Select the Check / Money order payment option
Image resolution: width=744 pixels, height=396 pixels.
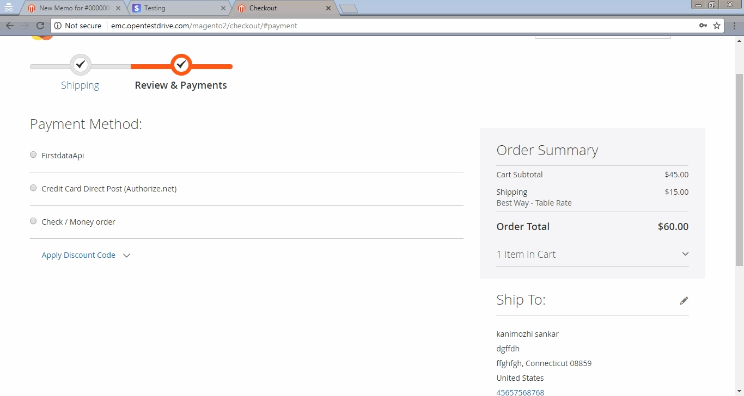(x=33, y=220)
